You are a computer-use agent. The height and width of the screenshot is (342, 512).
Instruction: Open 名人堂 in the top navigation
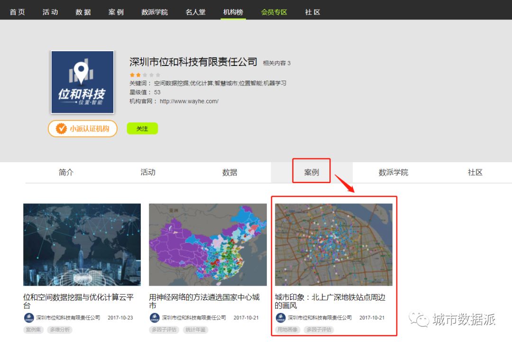click(195, 12)
